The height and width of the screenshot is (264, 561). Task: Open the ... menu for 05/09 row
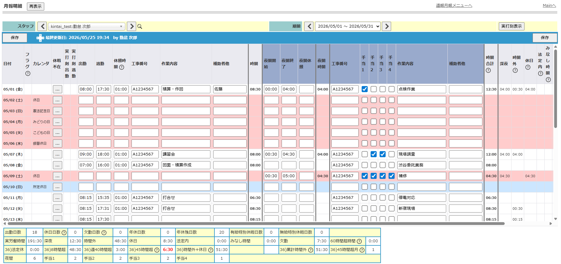pyautogui.click(x=58, y=176)
